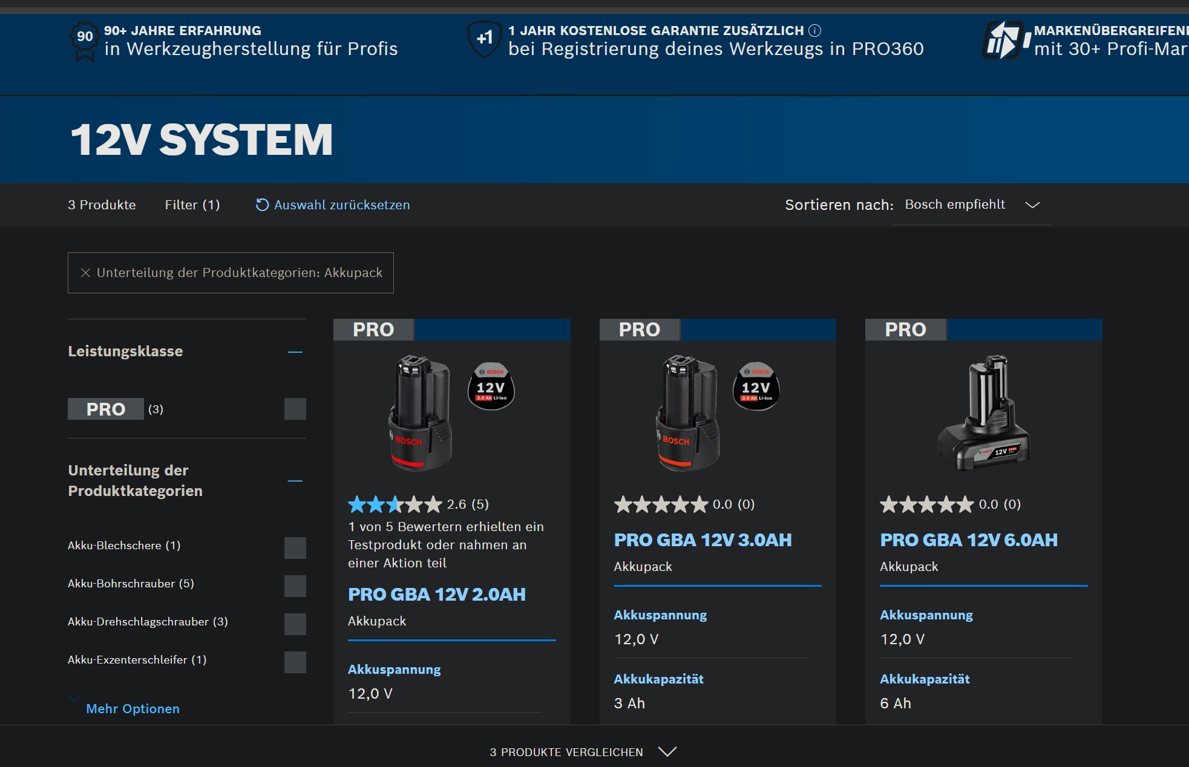Viewport: 1189px width, 767px height.
Task: Open the warranty info circle icon
Action: pyautogui.click(x=815, y=30)
